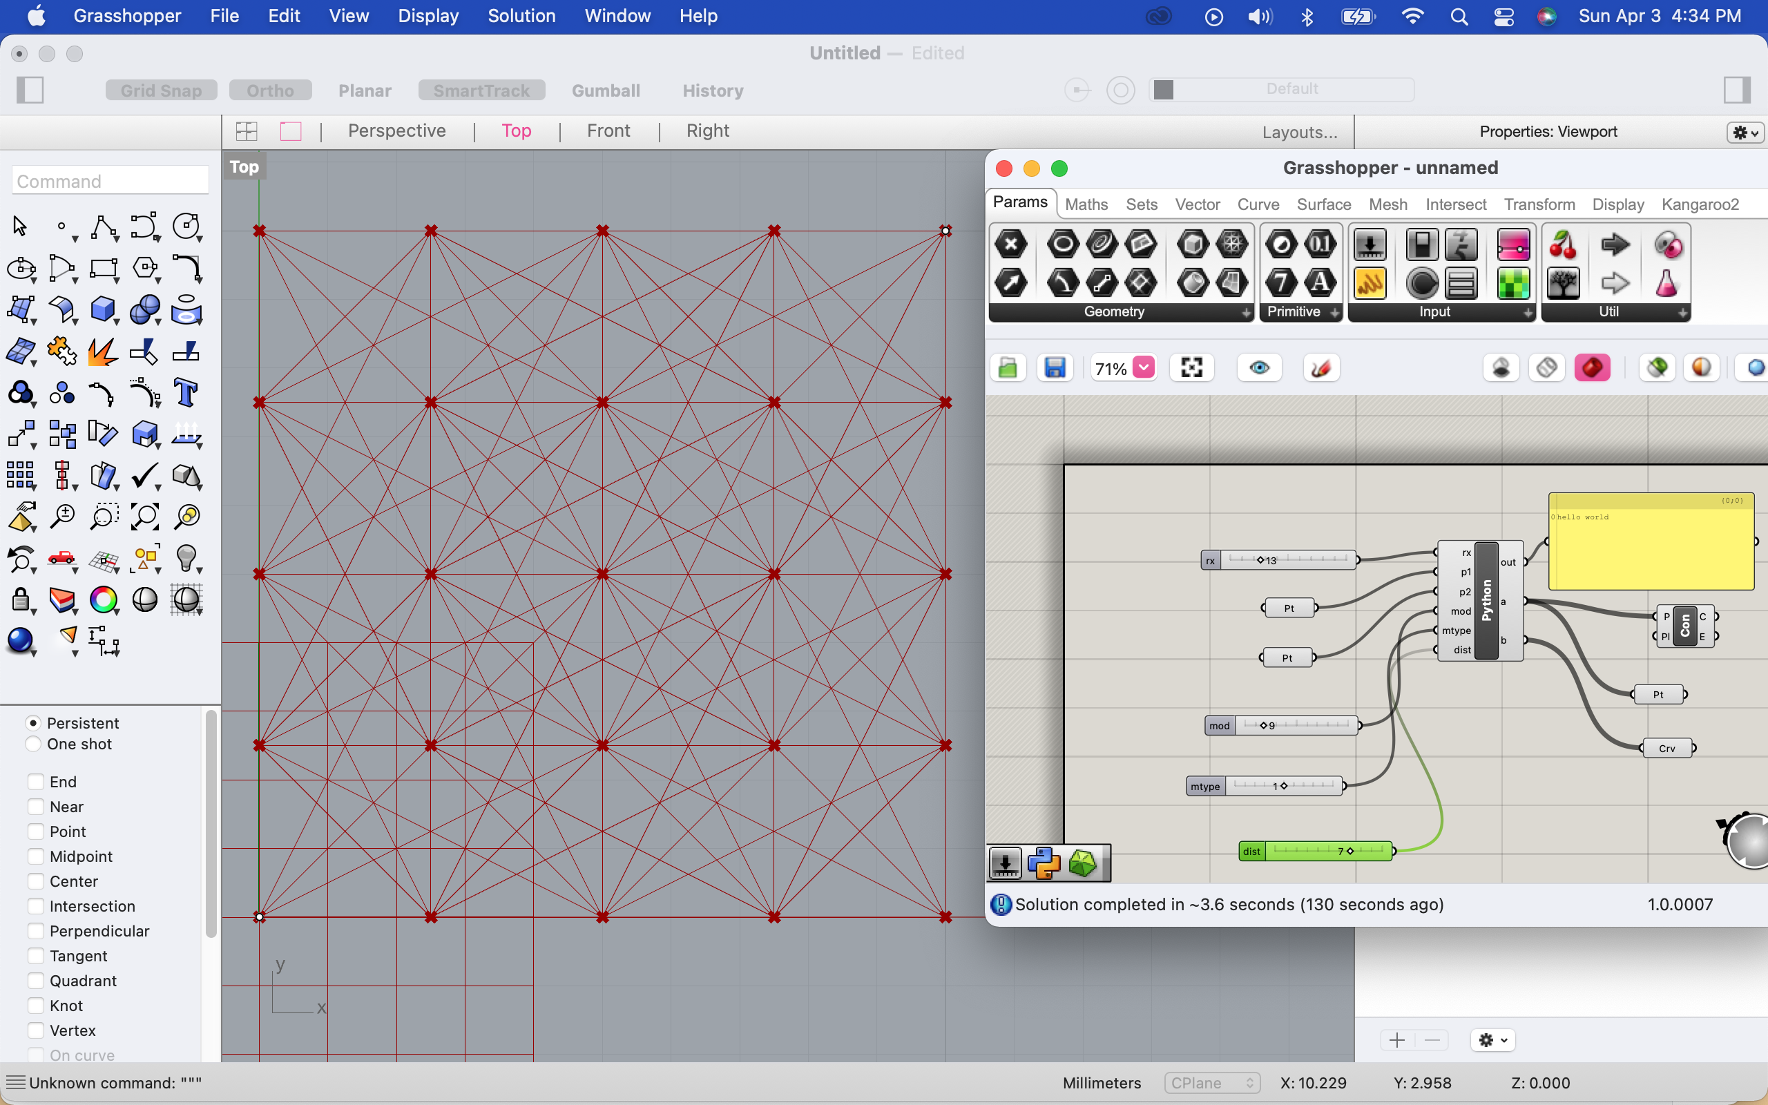Check the Intersection snap option
This screenshot has height=1105, width=1768.
point(36,906)
